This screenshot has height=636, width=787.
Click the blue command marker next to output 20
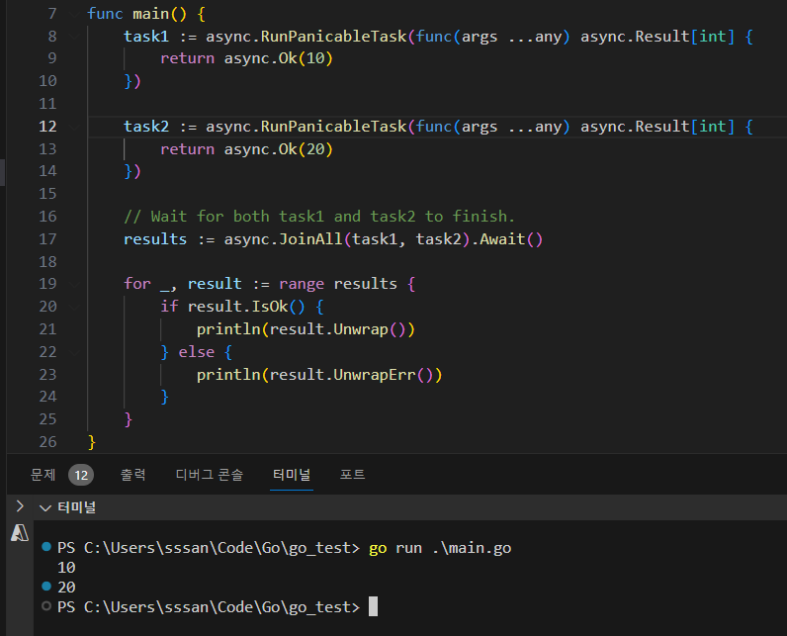coord(46,586)
